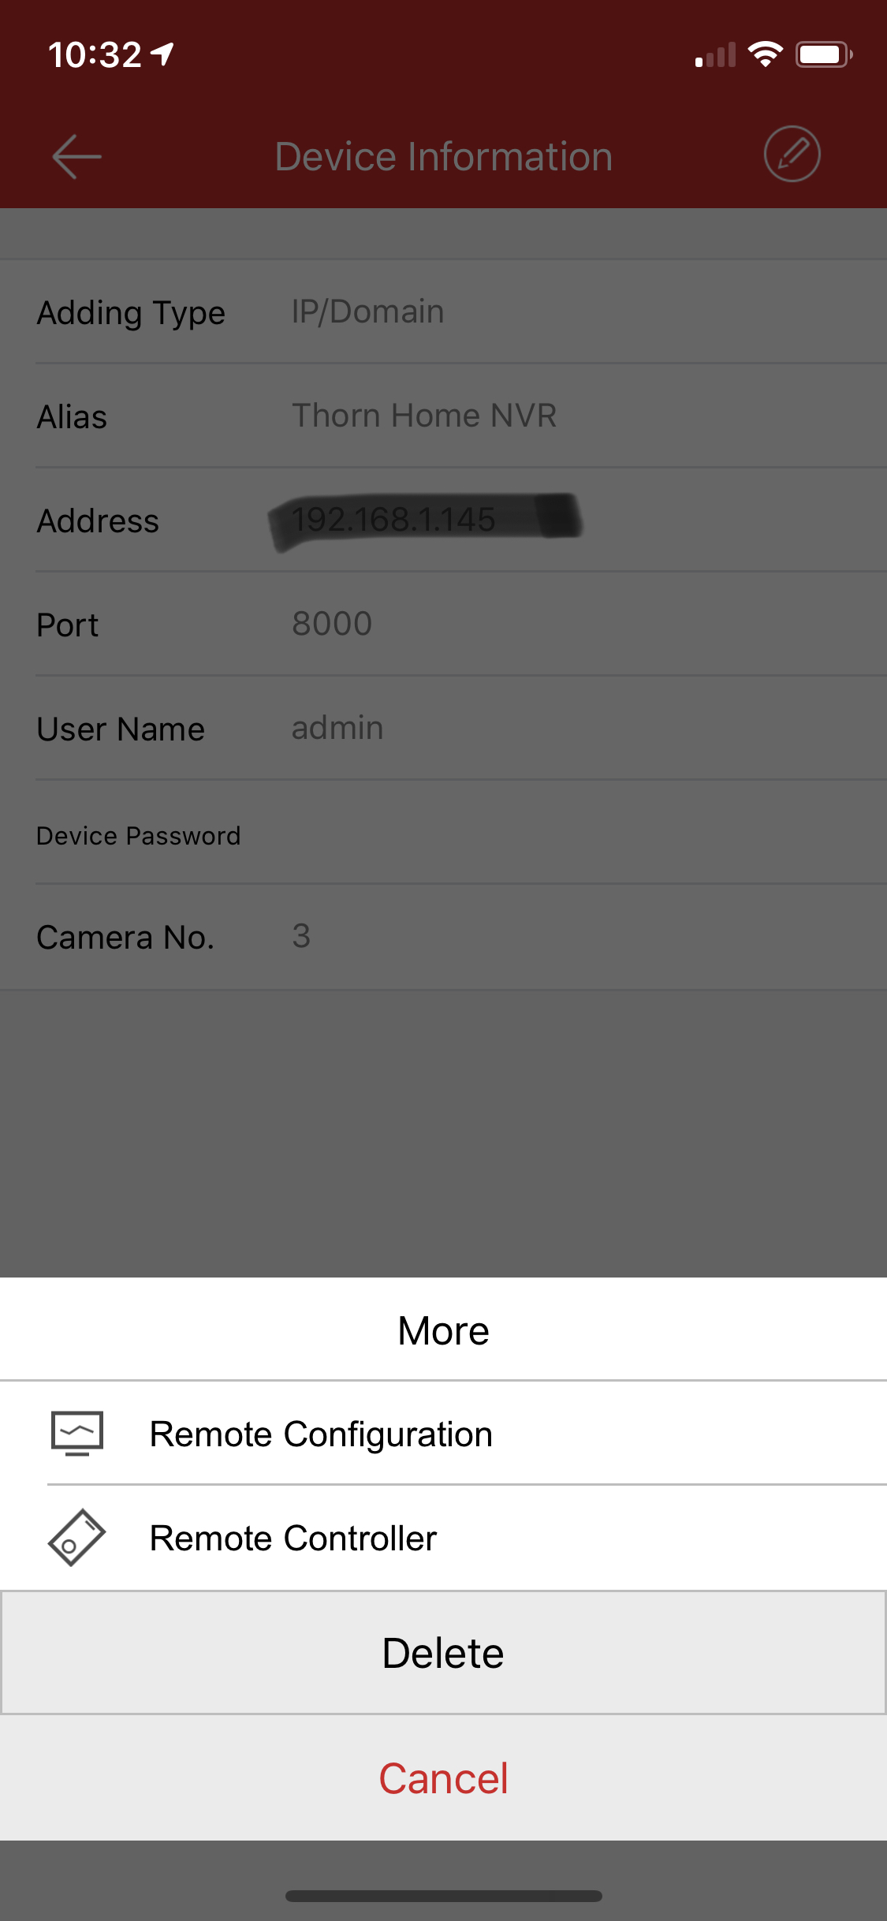Tap the Wi-Fi status icon
This screenshot has height=1921, width=887.
point(764,54)
